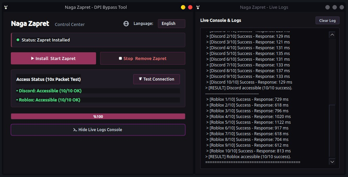Click the log scrollbar up arrow

tap(332, 35)
